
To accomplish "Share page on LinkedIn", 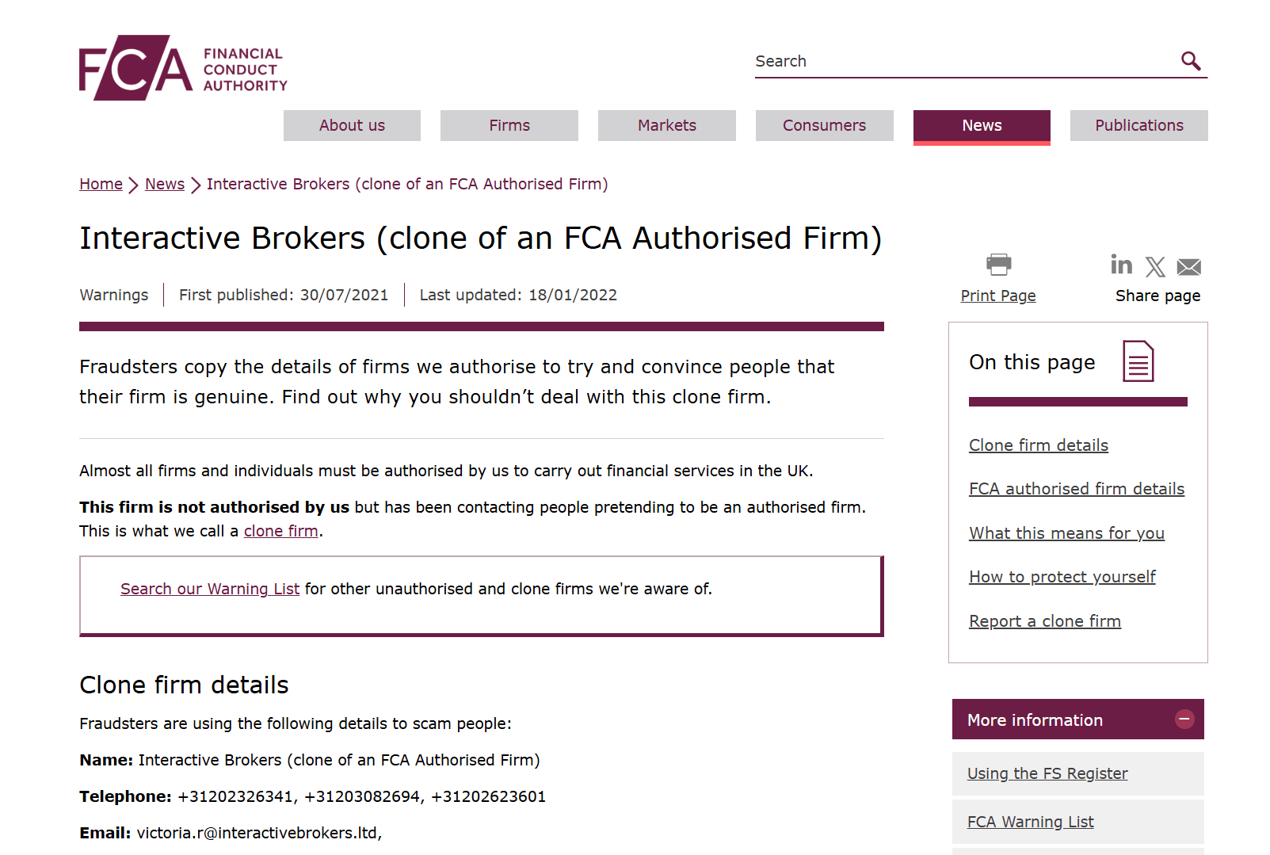I will [1121, 265].
